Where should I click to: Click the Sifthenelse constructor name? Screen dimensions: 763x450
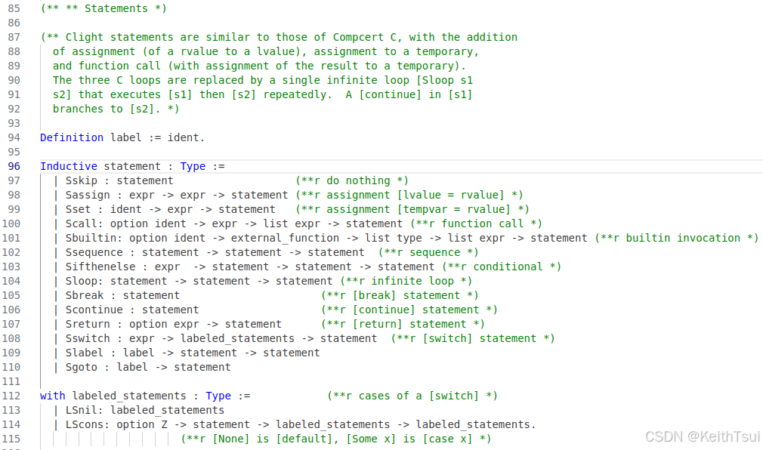[x=100, y=267]
